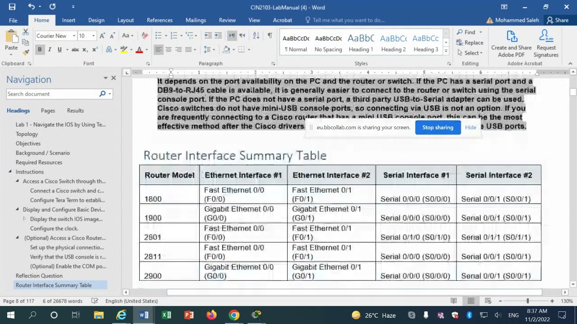
Task: Toggle superscript formatting
Action: 95,49
